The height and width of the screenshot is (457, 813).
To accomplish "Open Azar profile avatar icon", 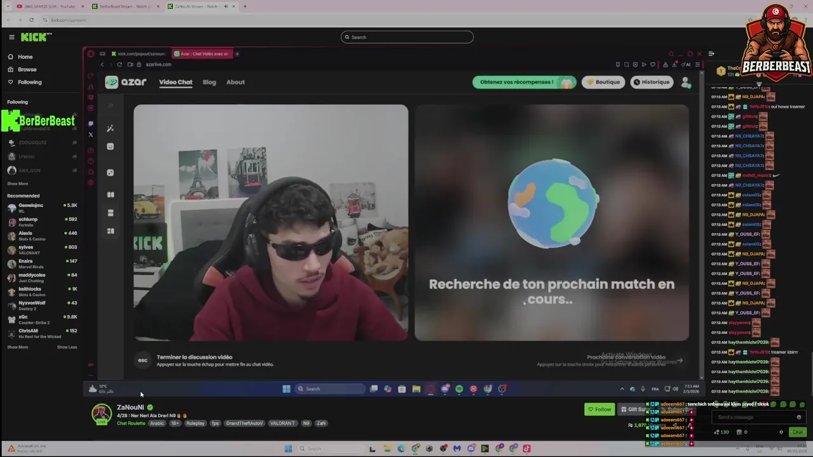I will [x=686, y=83].
